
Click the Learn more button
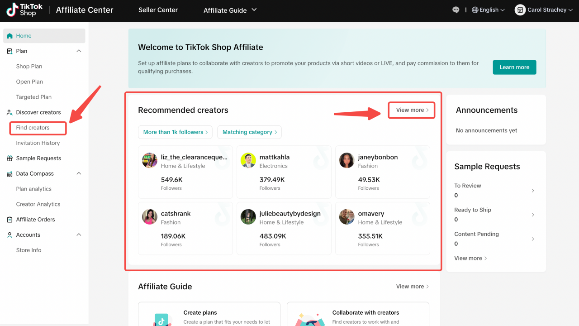click(514, 67)
